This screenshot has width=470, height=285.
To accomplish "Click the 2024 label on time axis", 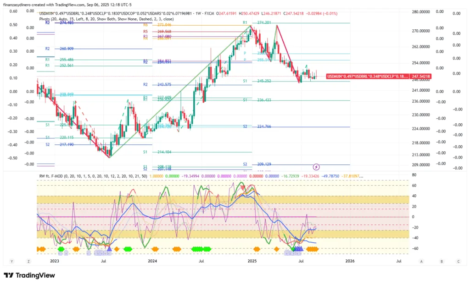I will tap(152, 261).
